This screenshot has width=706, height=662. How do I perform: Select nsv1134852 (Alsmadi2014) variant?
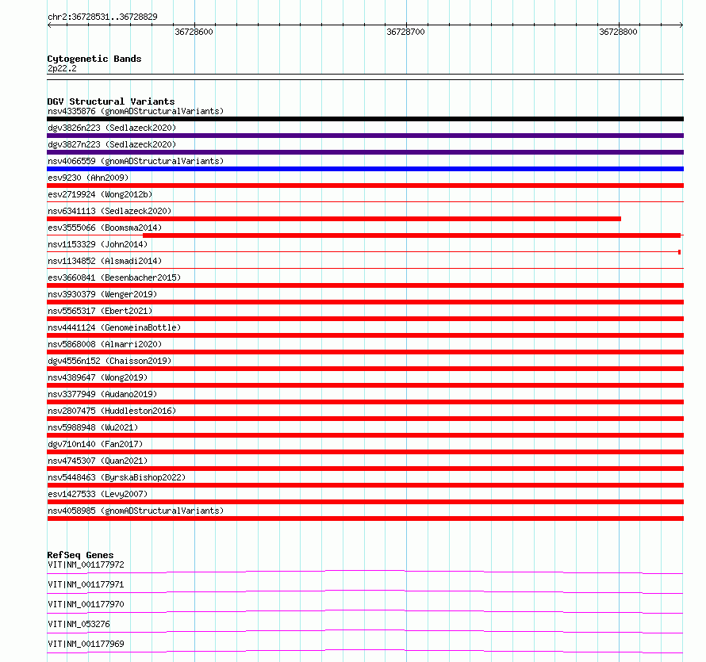pos(105,261)
